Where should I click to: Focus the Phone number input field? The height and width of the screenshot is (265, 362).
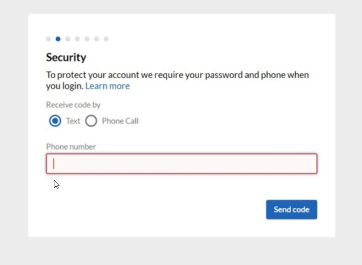[x=181, y=164]
